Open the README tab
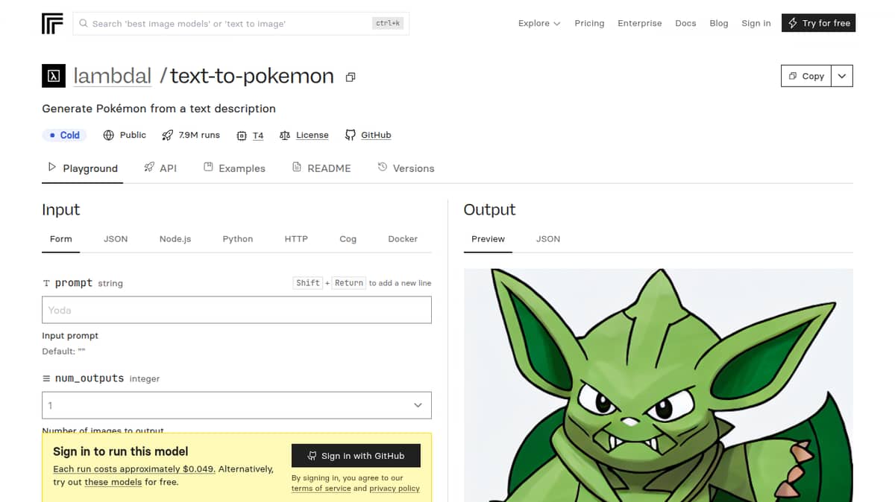The image size is (895, 502). click(321, 168)
